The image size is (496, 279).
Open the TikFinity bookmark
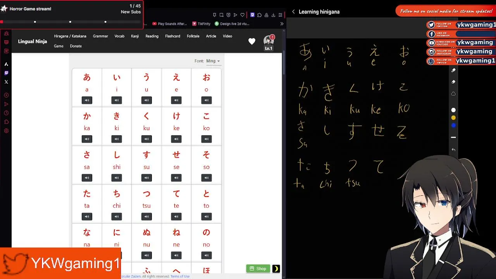pyautogui.click(x=201, y=24)
